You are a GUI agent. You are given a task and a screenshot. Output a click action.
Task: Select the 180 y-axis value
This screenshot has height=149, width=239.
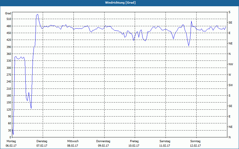9,95
